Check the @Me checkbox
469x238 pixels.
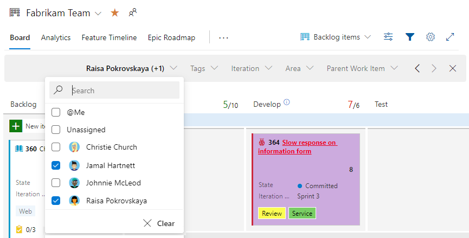coord(56,112)
